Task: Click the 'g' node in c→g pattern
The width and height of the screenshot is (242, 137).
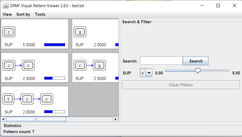Action: click(99, 66)
